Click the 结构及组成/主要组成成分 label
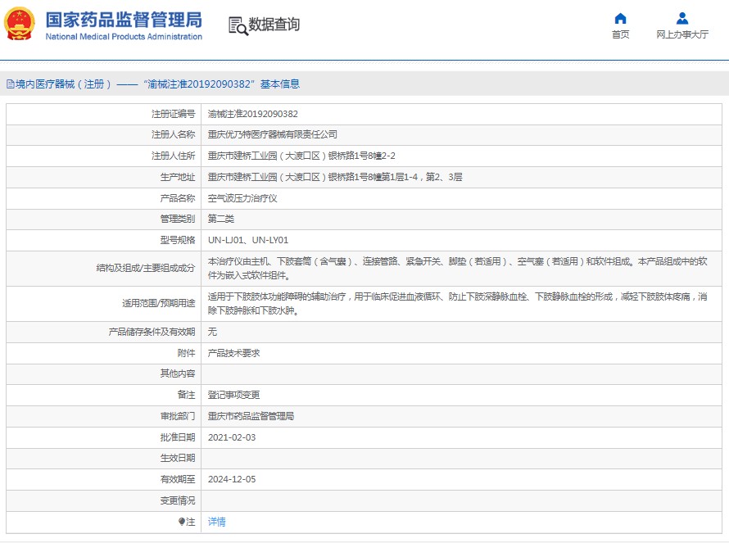Image resolution: width=729 pixels, height=543 pixels. tap(146, 269)
